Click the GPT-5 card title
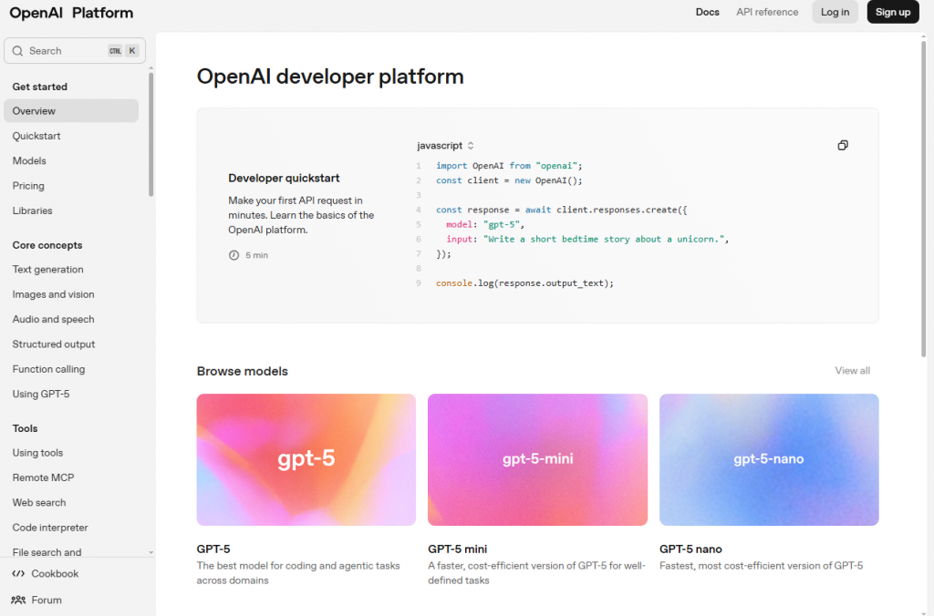The width and height of the screenshot is (934, 616). [213, 549]
